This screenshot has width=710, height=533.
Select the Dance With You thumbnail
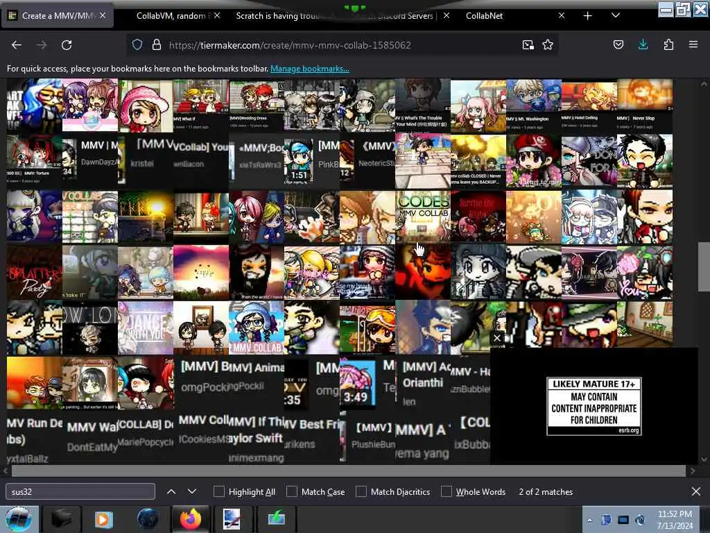tap(146, 328)
